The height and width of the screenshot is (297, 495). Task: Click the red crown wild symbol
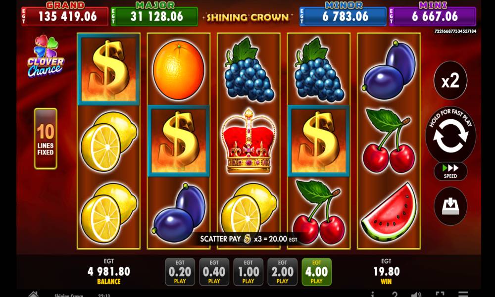click(x=248, y=141)
